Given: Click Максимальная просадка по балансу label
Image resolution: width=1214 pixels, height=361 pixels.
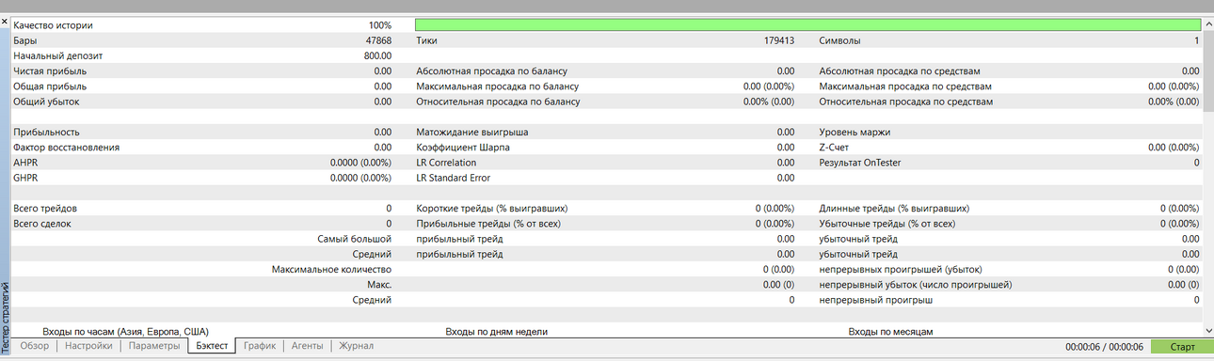Looking at the screenshot, I should point(497,86).
